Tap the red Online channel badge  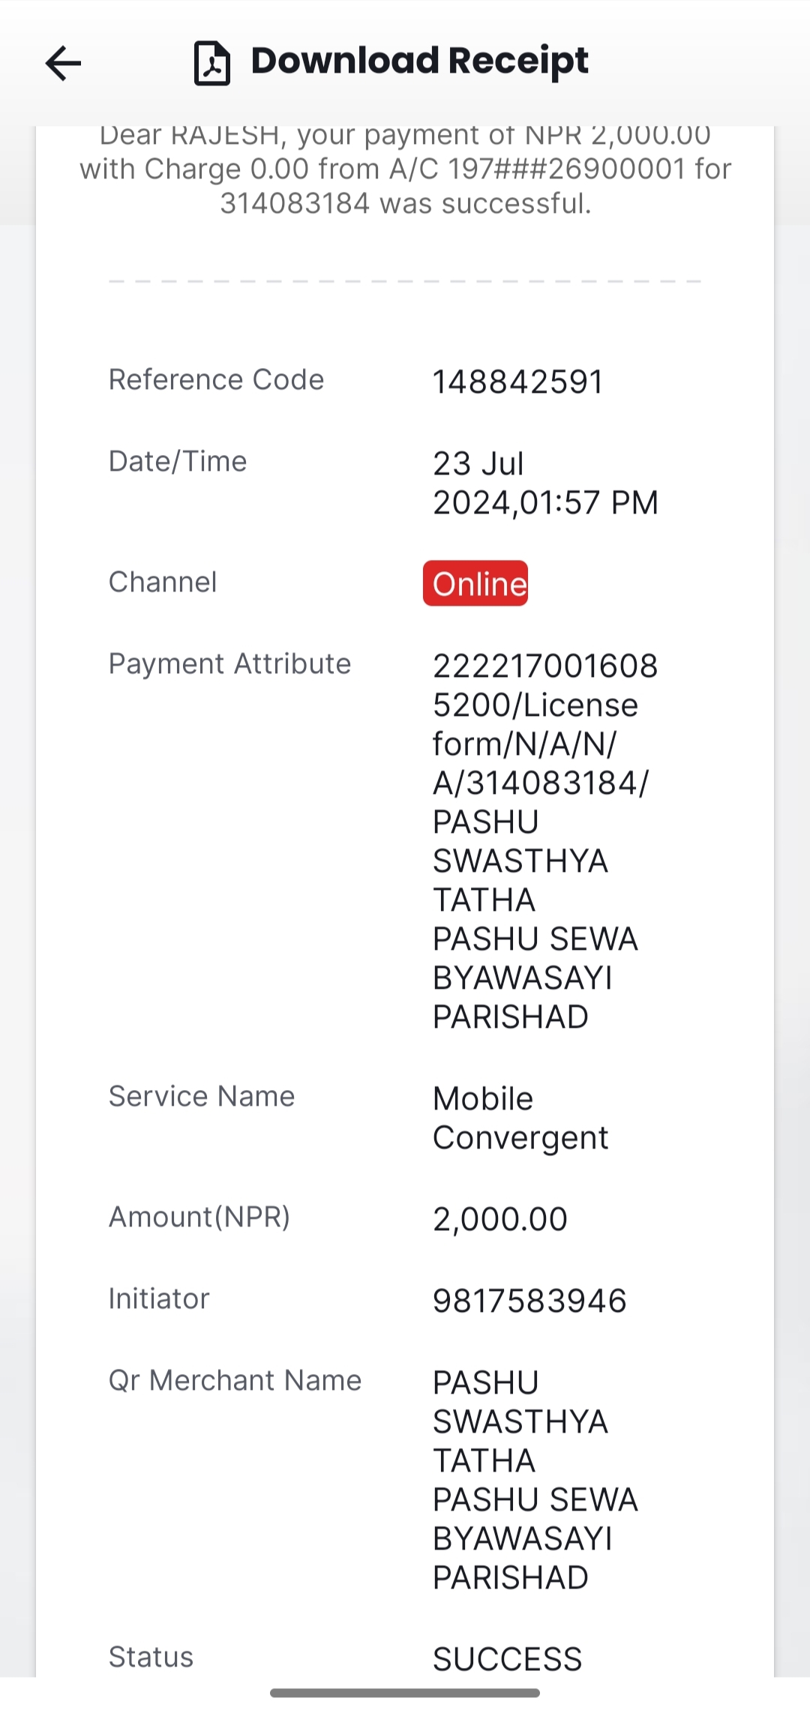475,583
